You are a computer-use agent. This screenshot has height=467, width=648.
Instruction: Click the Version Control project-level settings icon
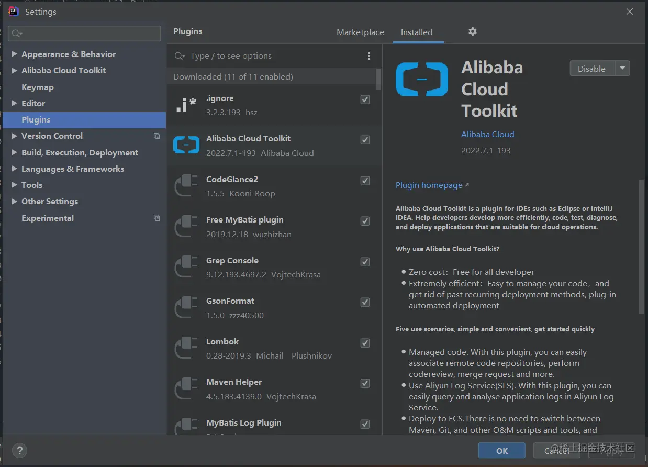pos(157,136)
